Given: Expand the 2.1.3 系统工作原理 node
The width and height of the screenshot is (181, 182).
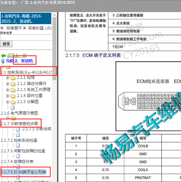Looking at the screenshot, I should click(x=8, y=90).
